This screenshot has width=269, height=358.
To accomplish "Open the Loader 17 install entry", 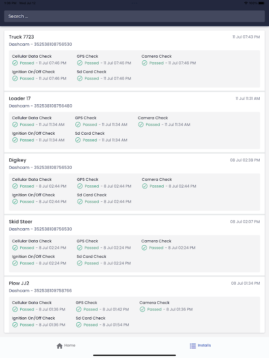I will coord(20,98).
